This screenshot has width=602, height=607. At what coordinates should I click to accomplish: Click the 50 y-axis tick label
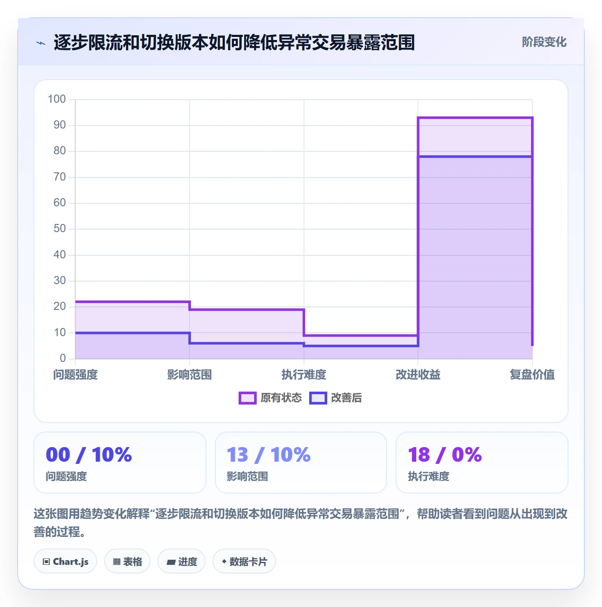[x=60, y=229]
